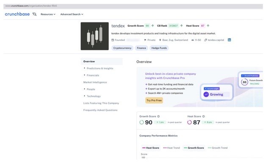271x162 pixels.
Task: Click the location pin icon
Action: (x=160, y=40)
